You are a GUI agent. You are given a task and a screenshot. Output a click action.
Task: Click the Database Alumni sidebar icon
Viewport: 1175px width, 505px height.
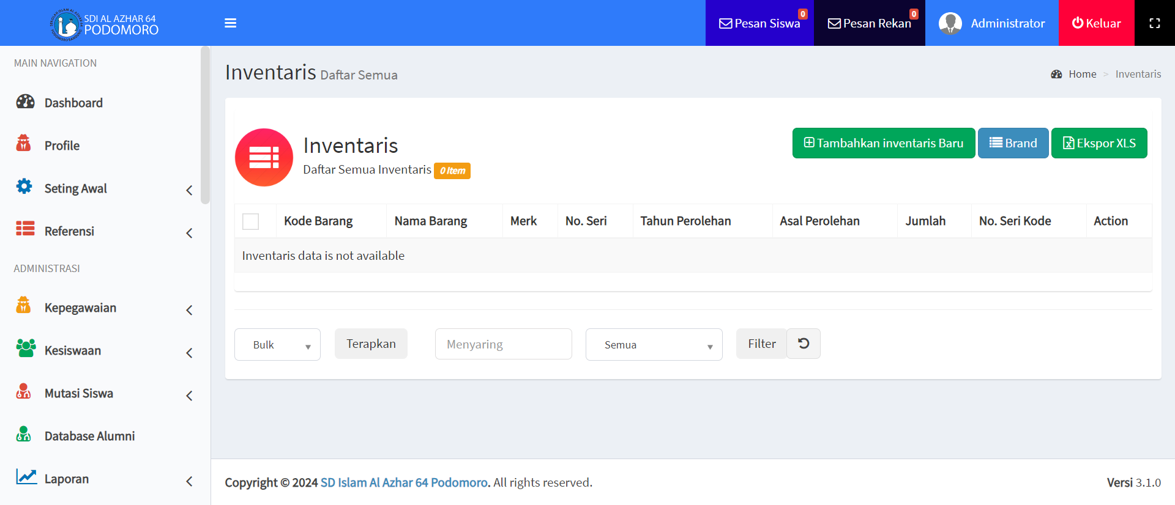pos(24,435)
